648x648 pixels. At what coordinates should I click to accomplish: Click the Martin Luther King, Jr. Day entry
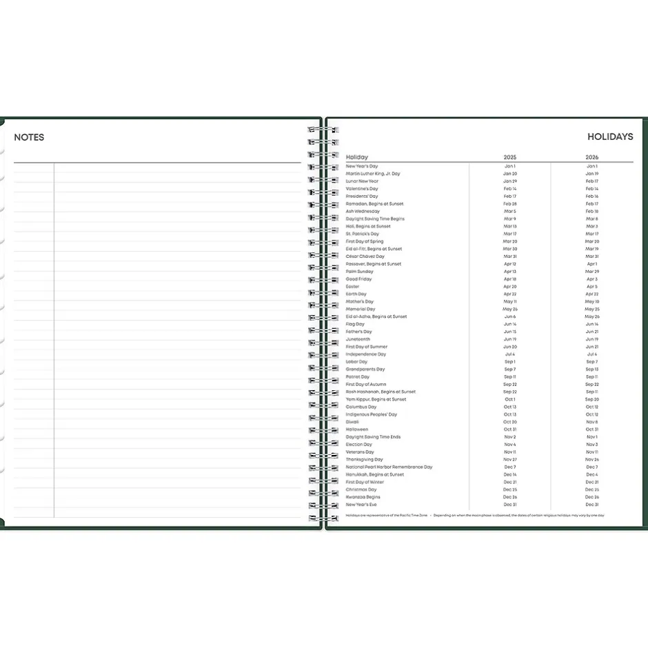pos(372,174)
